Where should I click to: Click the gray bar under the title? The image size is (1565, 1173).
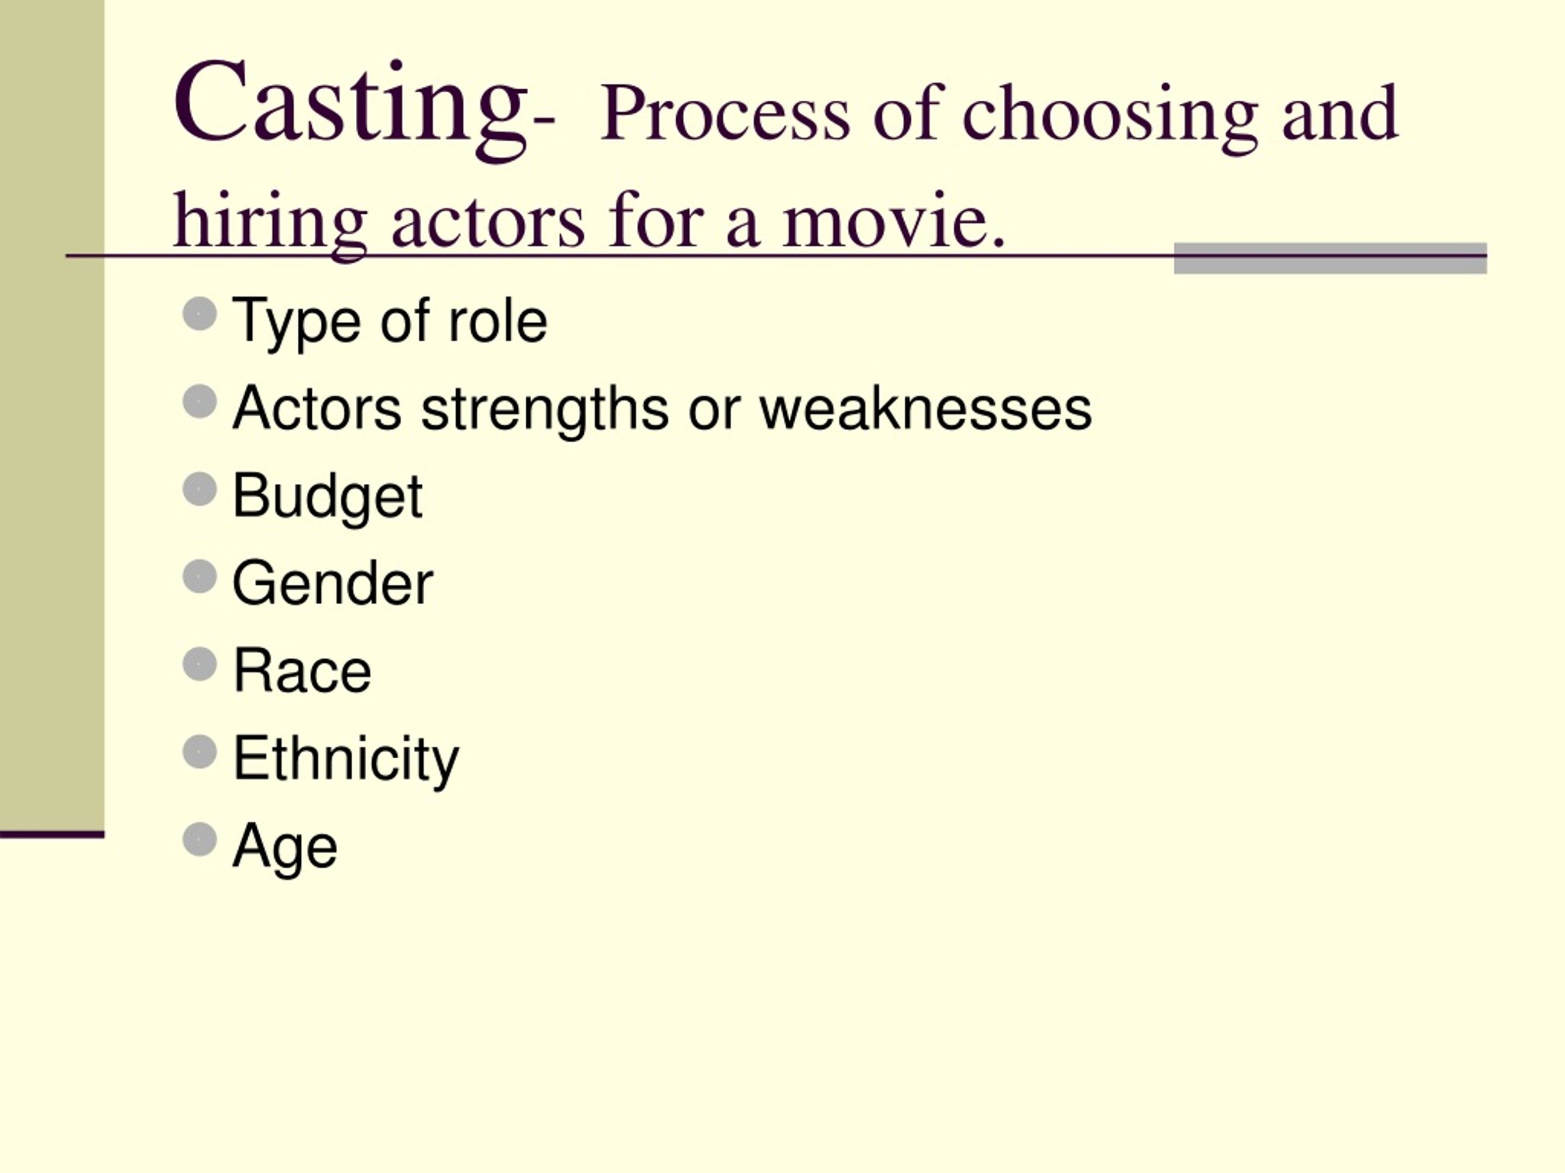(1330, 258)
